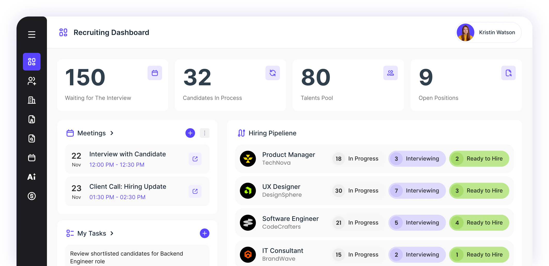Open the AI assistant icon in sidebar
549x266 pixels.
(32, 177)
